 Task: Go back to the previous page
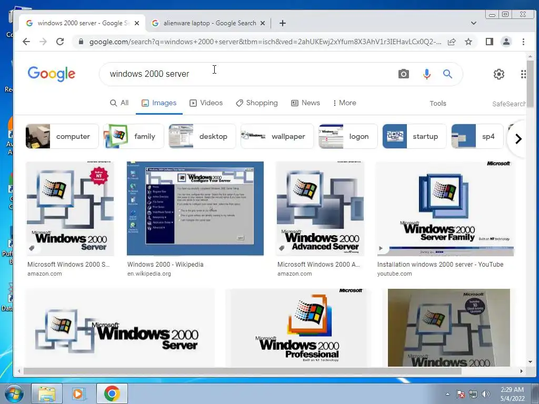click(26, 42)
